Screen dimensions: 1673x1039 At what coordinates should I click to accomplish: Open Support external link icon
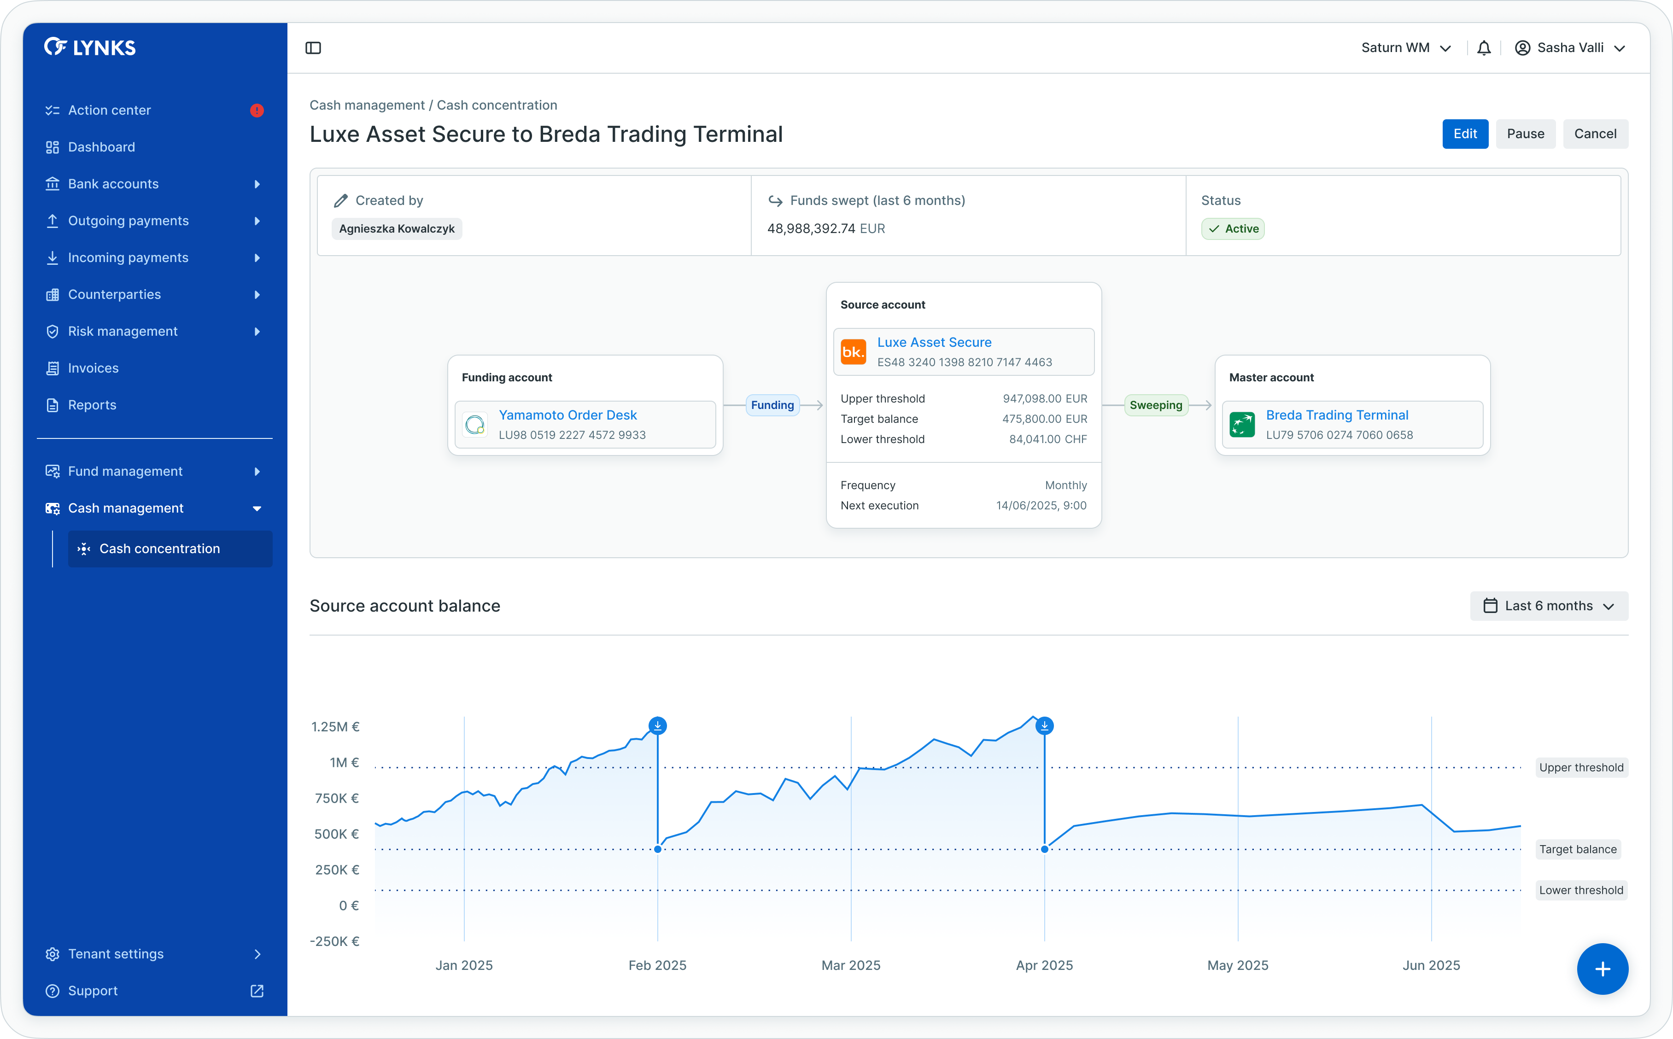pos(257,991)
